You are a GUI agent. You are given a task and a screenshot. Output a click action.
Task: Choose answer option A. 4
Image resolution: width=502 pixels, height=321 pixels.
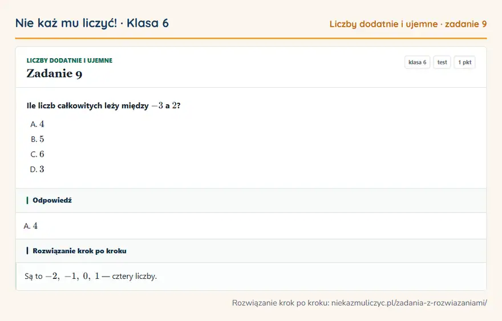37,124
